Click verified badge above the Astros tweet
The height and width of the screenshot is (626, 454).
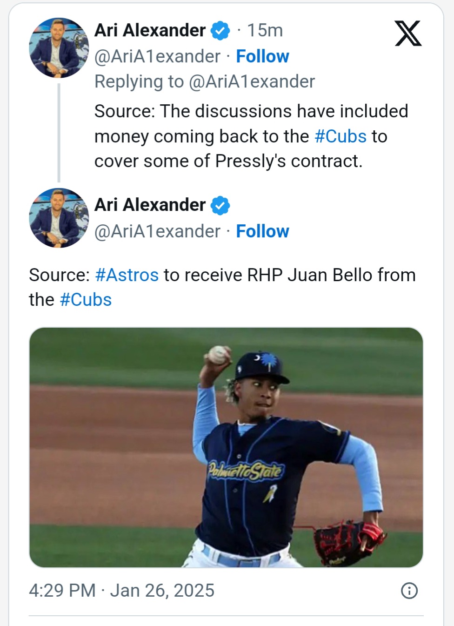tap(220, 205)
